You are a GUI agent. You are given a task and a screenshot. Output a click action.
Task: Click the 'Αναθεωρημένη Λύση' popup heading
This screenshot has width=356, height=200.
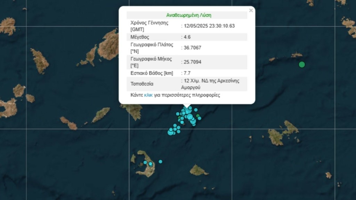point(189,15)
